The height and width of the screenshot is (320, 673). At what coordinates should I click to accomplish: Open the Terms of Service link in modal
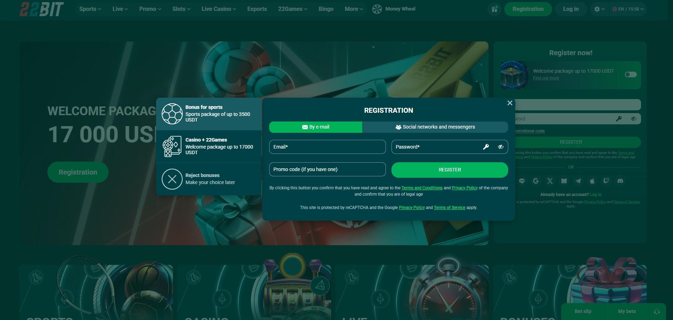tap(449, 208)
